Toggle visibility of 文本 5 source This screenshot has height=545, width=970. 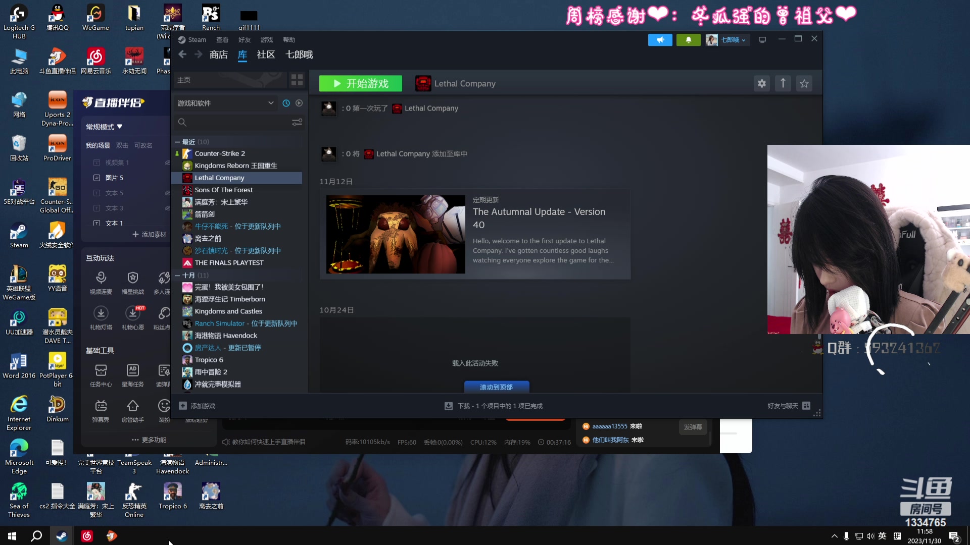click(x=167, y=193)
